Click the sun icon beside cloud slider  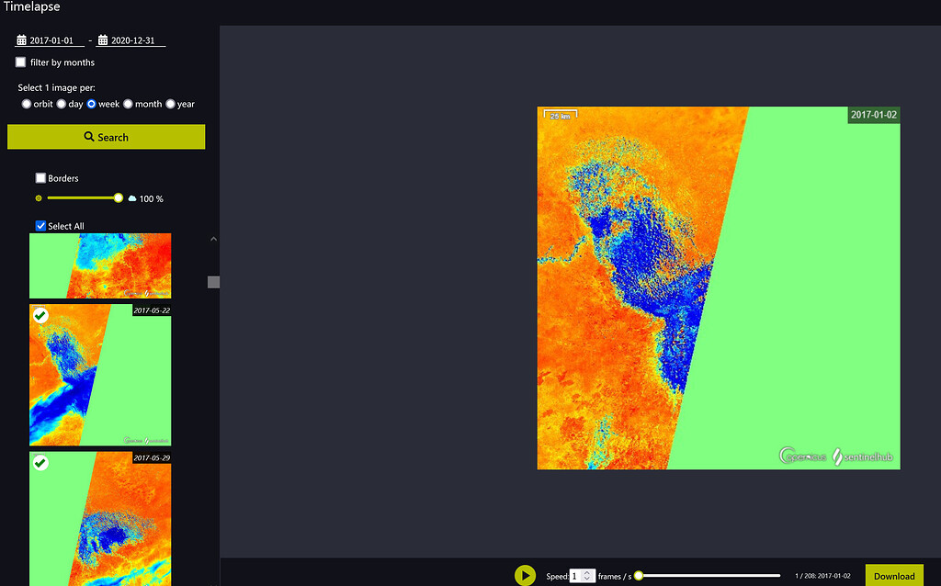point(39,198)
